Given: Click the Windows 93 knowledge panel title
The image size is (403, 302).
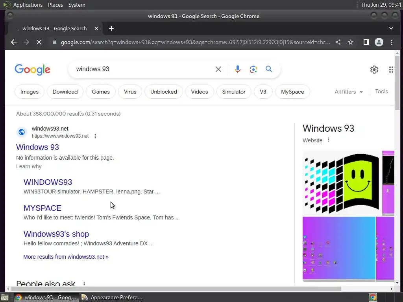Looking at the screenshot, I should pos(329,129).
